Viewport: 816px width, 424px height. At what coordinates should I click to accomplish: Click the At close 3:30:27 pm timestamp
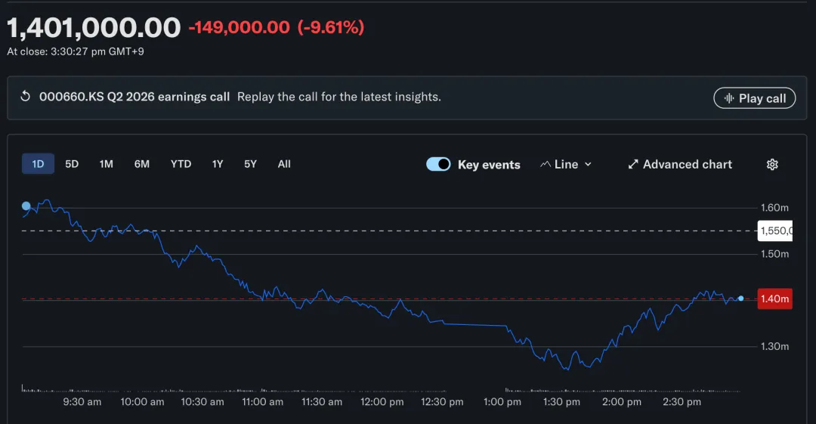(x=76, y=51)
